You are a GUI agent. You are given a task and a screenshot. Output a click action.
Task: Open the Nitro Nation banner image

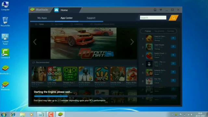pyautogui.click(x=84, y=43)
